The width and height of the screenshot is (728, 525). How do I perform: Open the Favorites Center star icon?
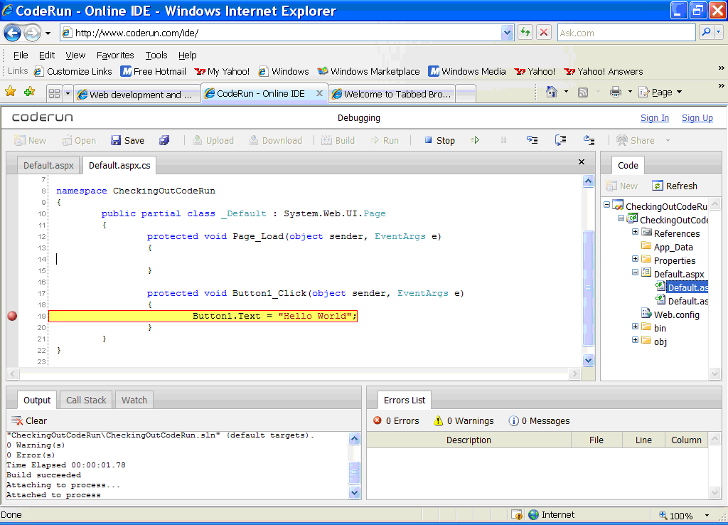(x=10, y=92)
